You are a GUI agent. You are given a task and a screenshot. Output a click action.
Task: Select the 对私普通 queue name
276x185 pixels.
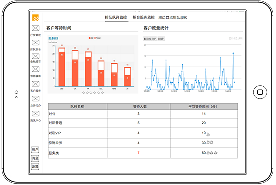coord(55,123)
